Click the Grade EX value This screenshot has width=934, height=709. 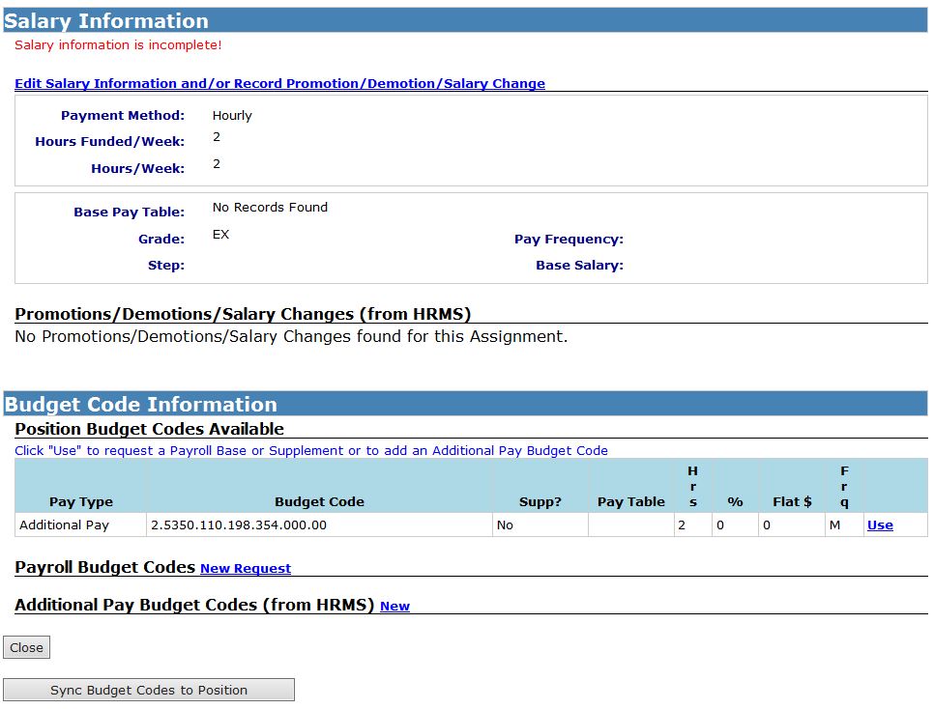click(x=219, y=233)
